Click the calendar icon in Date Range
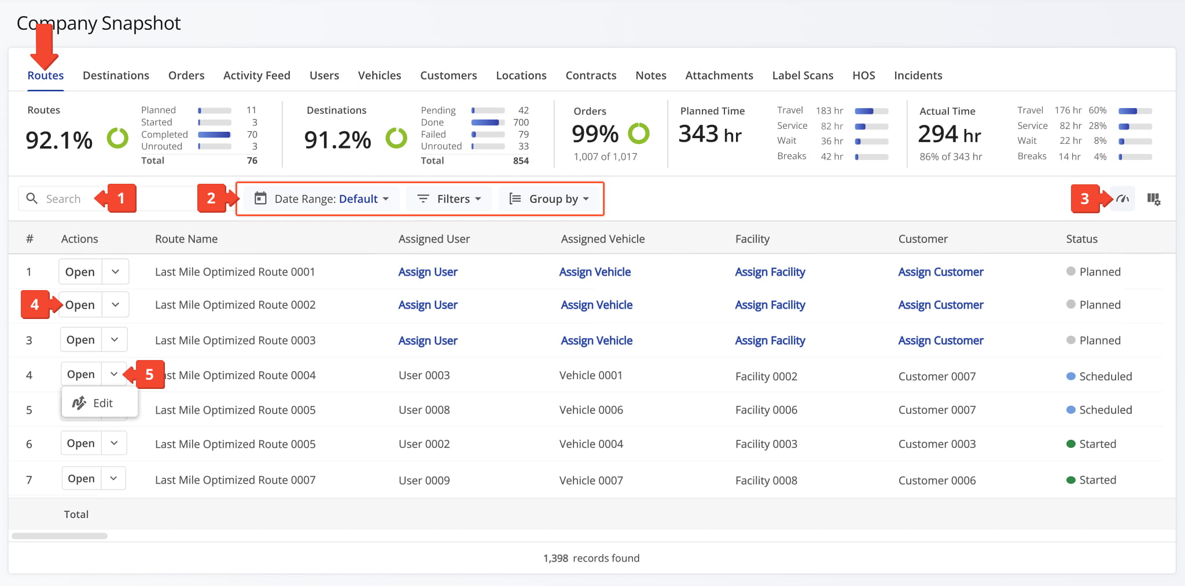The height and width of the screenshot is (586, 1185). point(260,198)
